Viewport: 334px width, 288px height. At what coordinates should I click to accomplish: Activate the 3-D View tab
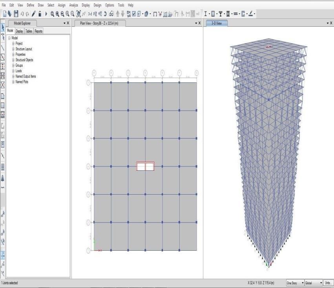click(217, 23)
